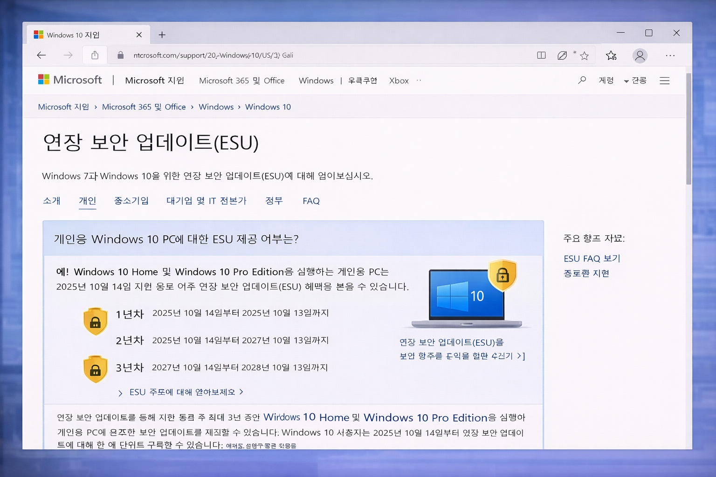716x477 pixels.
Task: Click the leaf-shaped icon in address bar
Action: 563,55
